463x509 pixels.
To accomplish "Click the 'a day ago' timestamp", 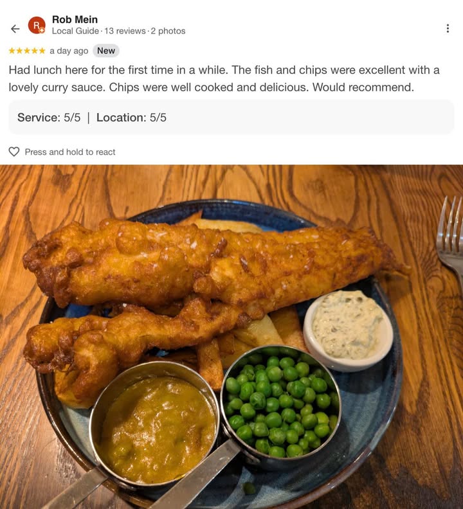I will coord(69,51).
